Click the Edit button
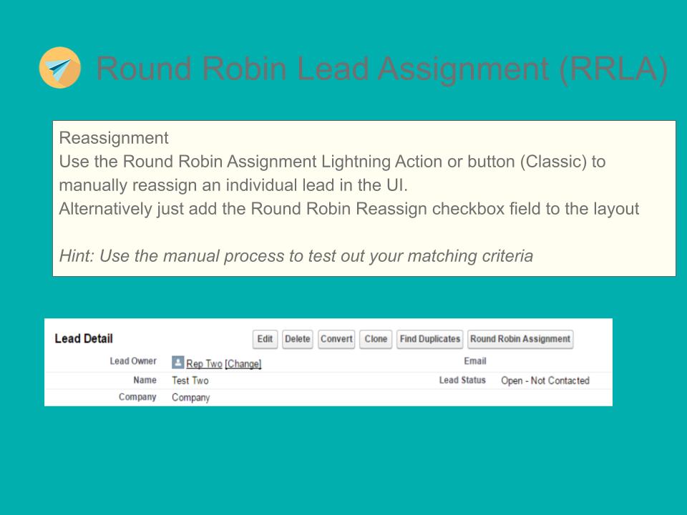 tap(265, 339)
